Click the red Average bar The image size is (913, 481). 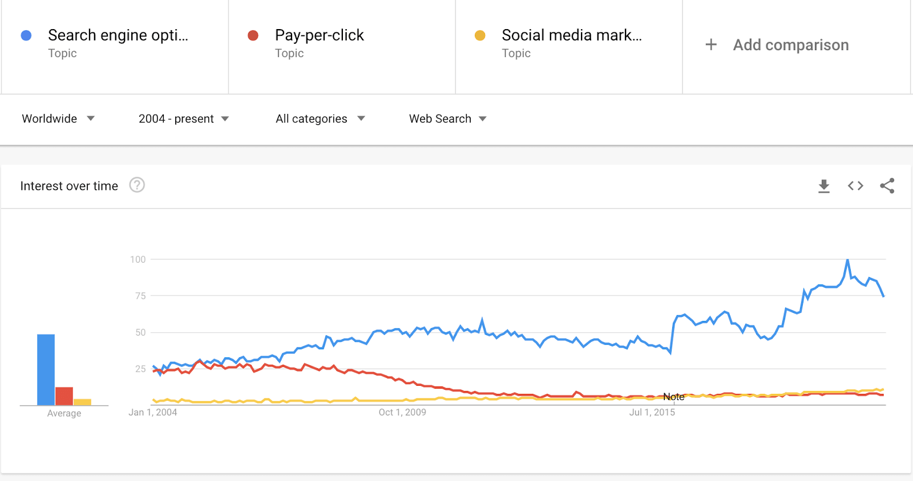click(64, 396)
